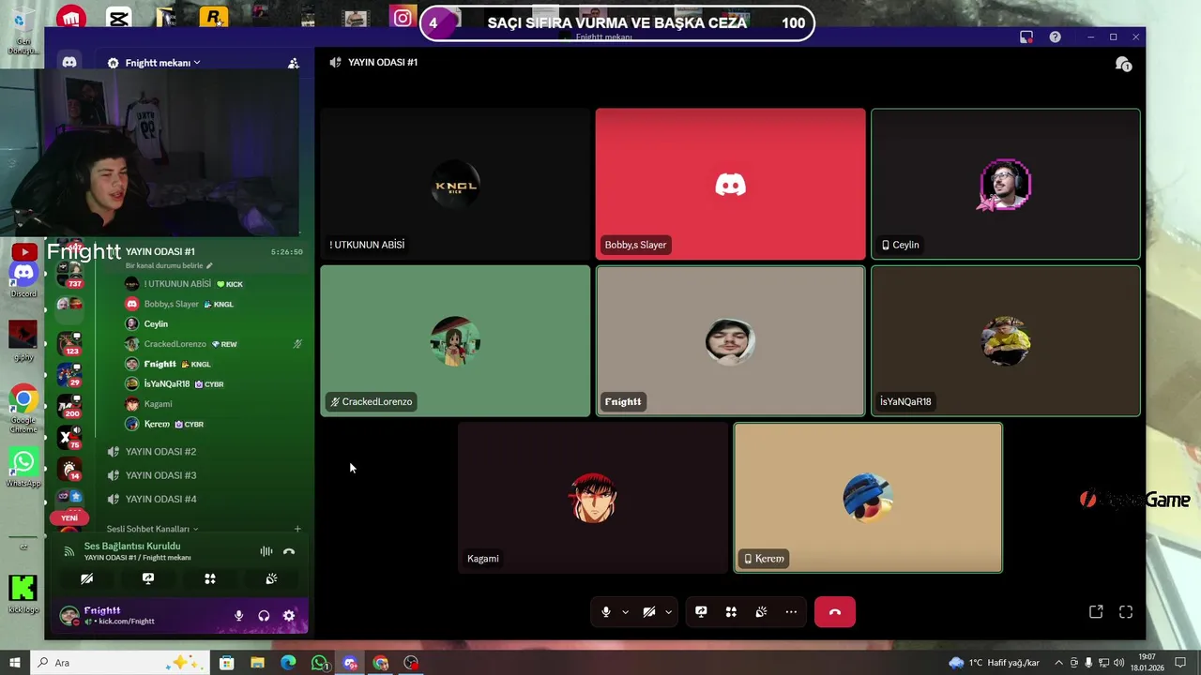
Task: Click the inbox icon in title bar
Action: point(1026,37)
